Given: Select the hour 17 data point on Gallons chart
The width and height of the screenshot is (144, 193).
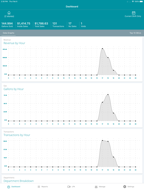Looking at the screenshot, I should pyautogui.click(x=102, y=102).
